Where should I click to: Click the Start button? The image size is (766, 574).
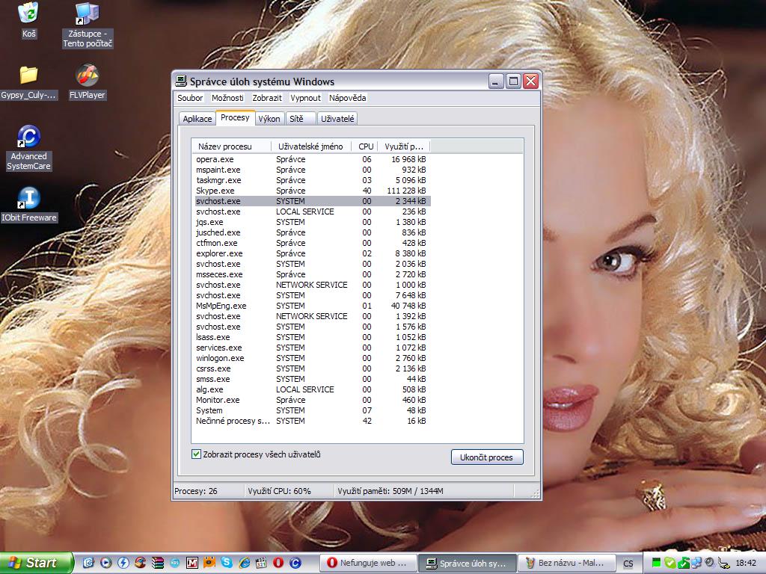[36, 563]
